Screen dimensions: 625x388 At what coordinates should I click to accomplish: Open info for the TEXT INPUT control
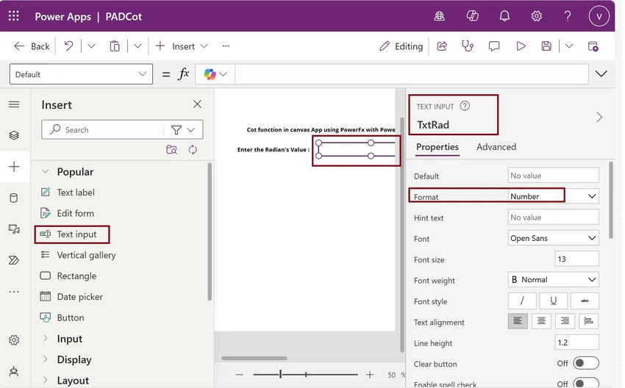pos(465,106)
